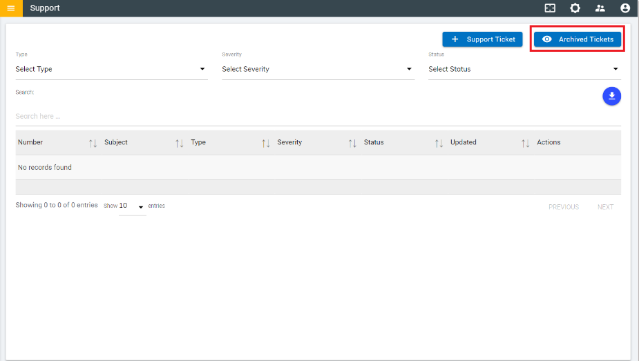Create a new Support Ticket
The height and width of the screenshot is (361, 639).
click(x=484, y=39)
